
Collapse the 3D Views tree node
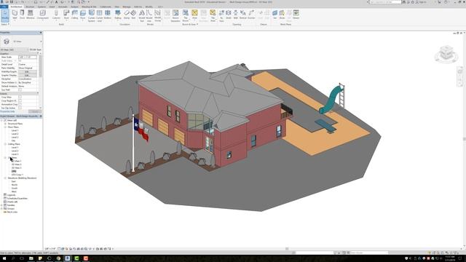point(5,158)
